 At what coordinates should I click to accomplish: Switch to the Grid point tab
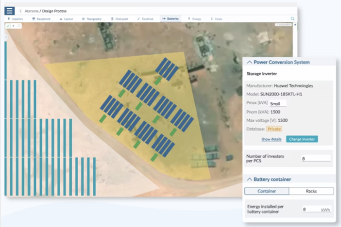(119, 19)
